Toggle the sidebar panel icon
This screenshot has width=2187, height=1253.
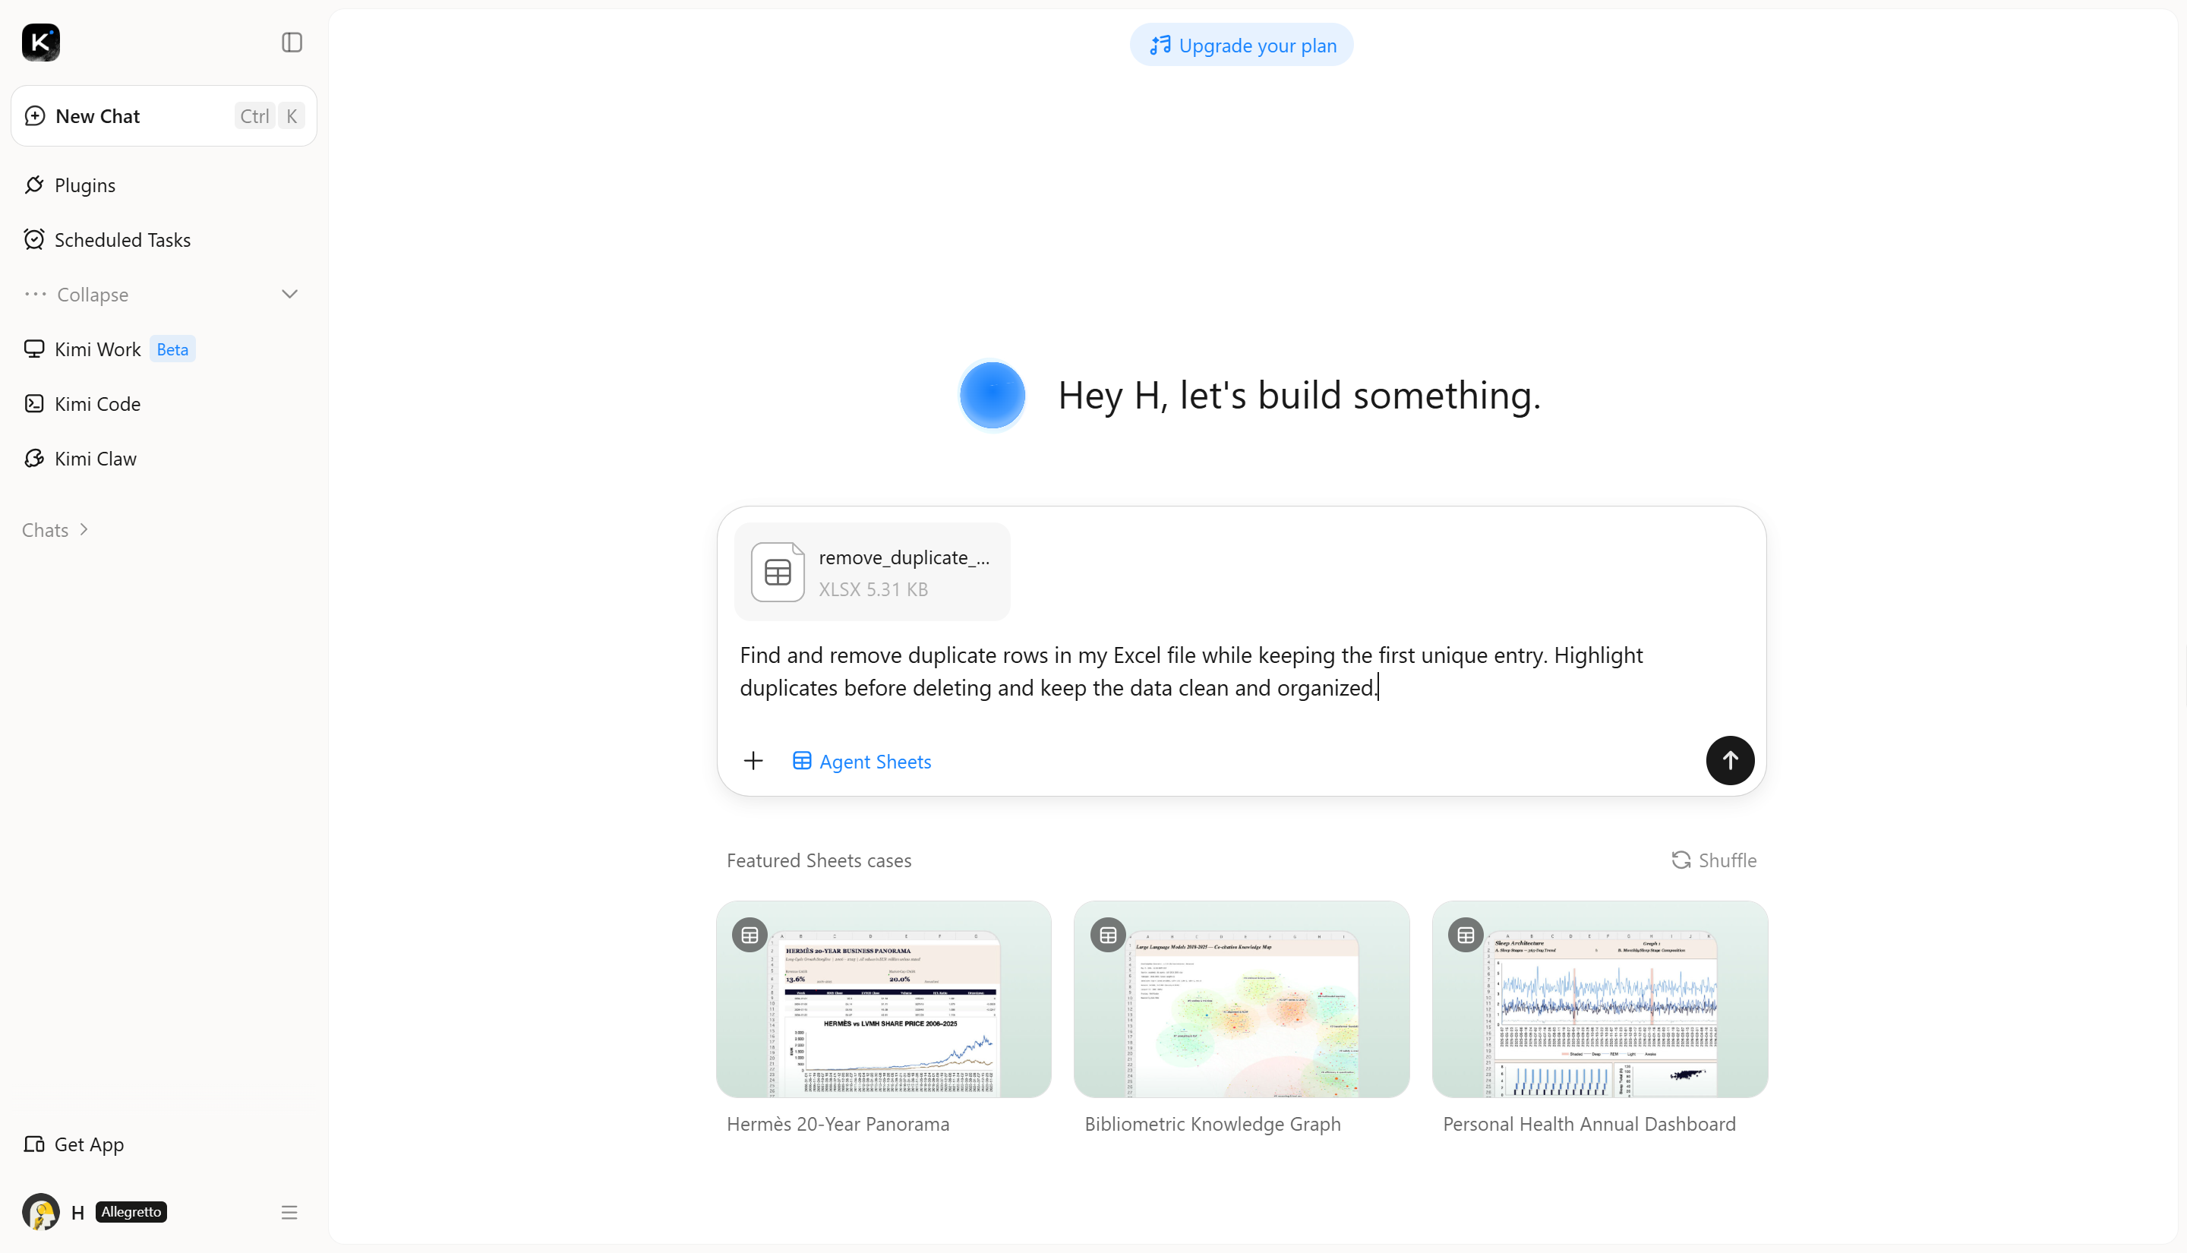tap(292, 43)
